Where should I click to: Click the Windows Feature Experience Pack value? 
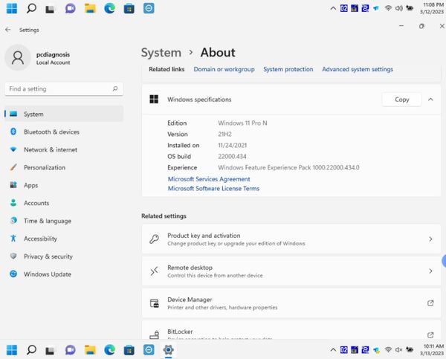288,167
